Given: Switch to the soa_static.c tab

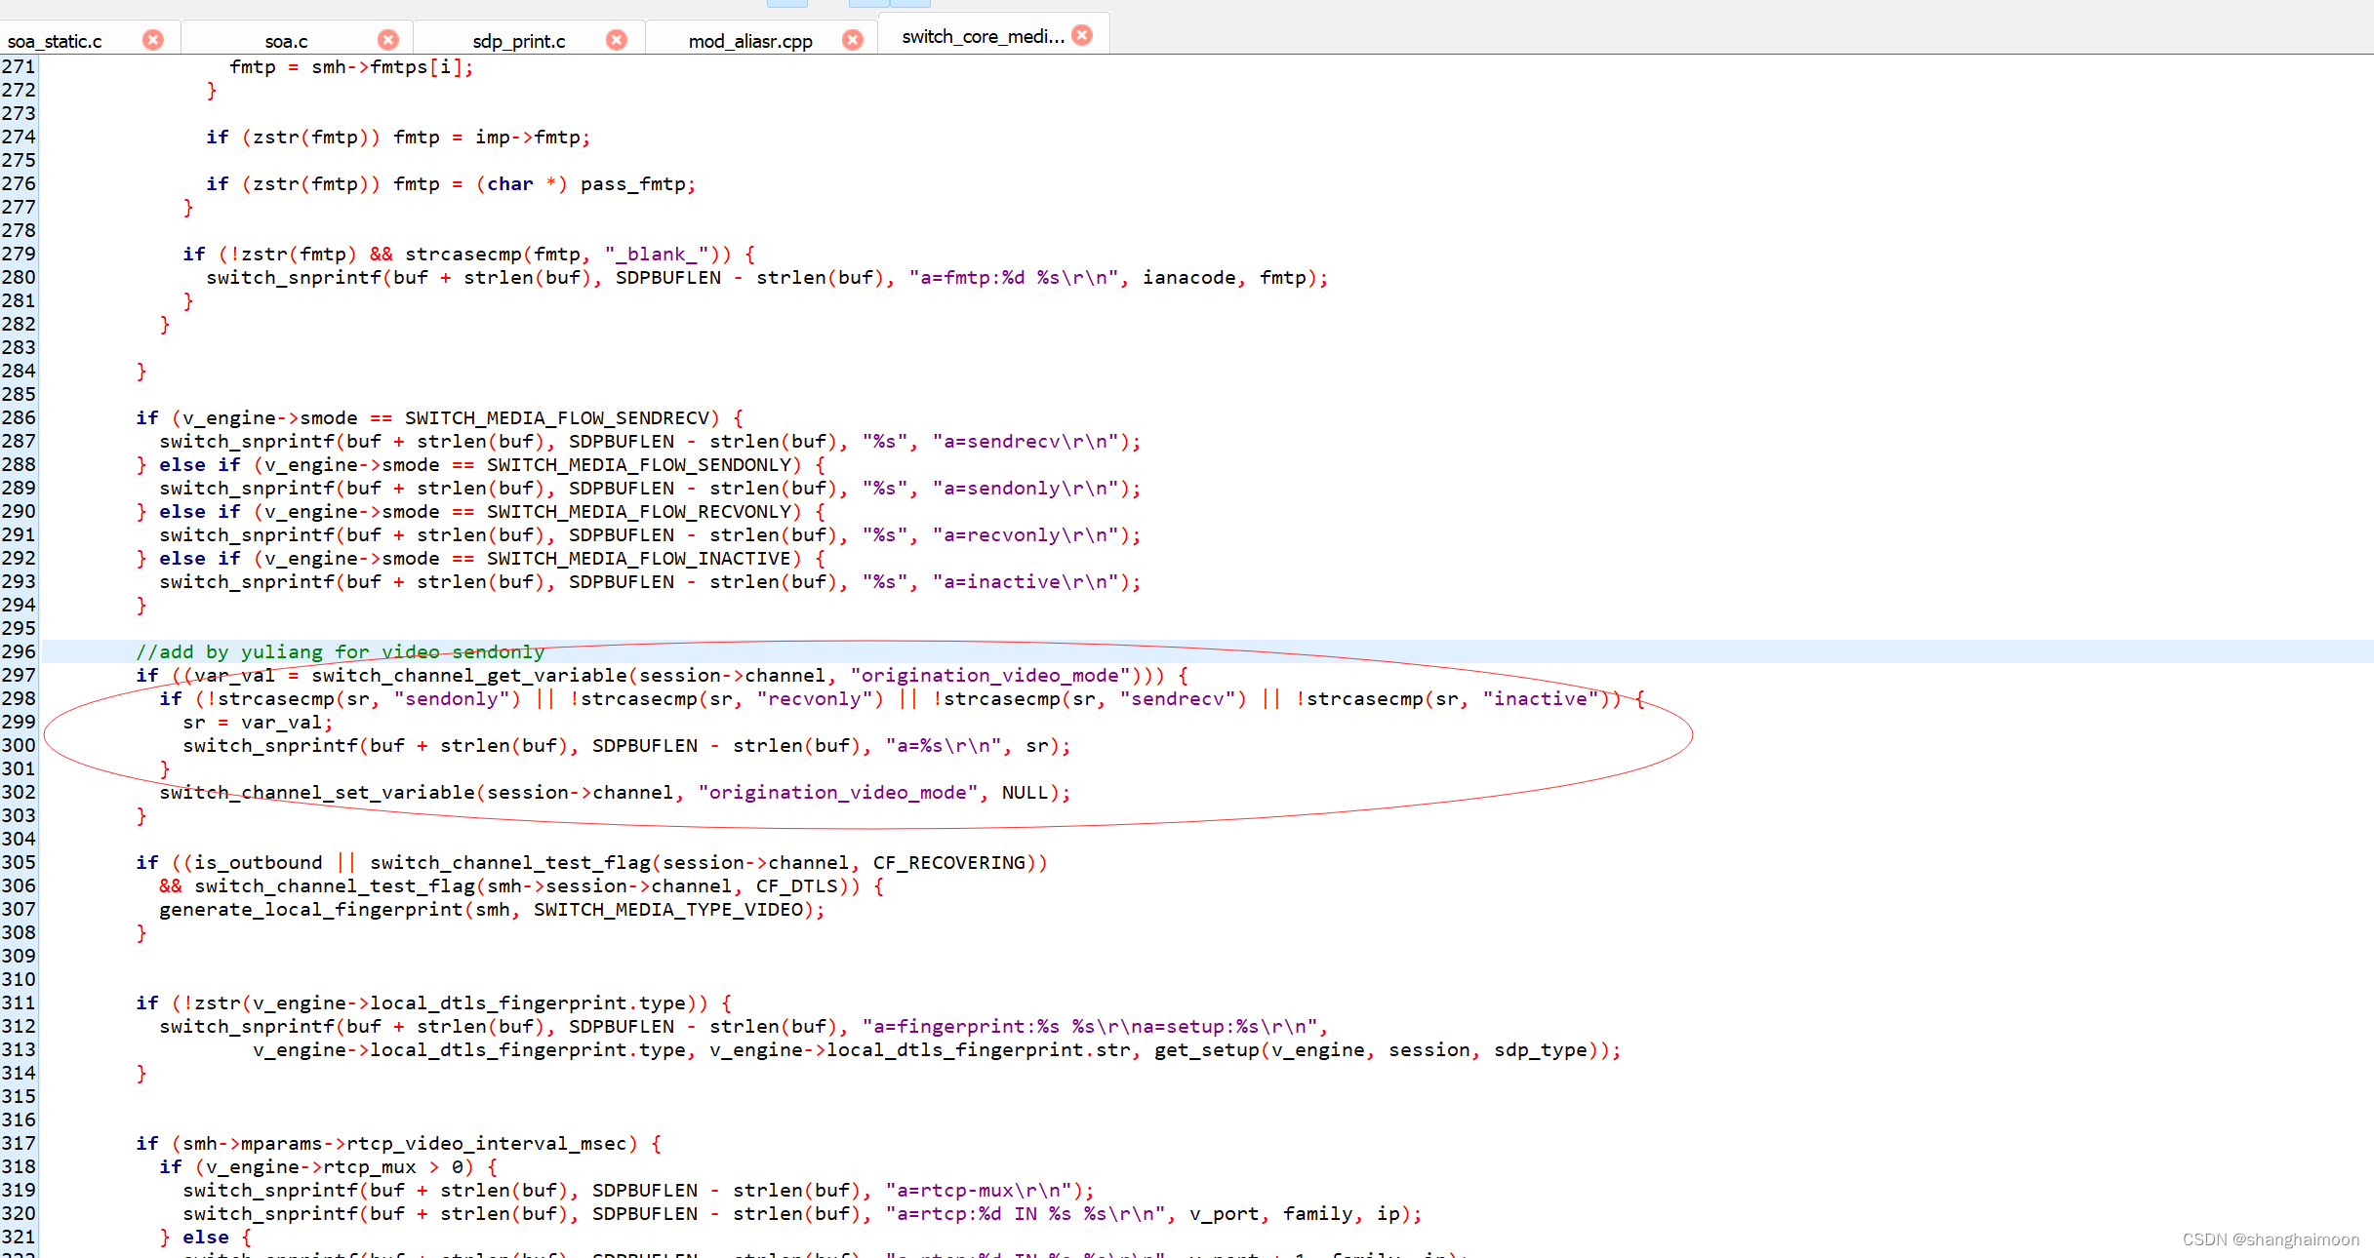Looking at the screenshot, I should coord(55,41).
